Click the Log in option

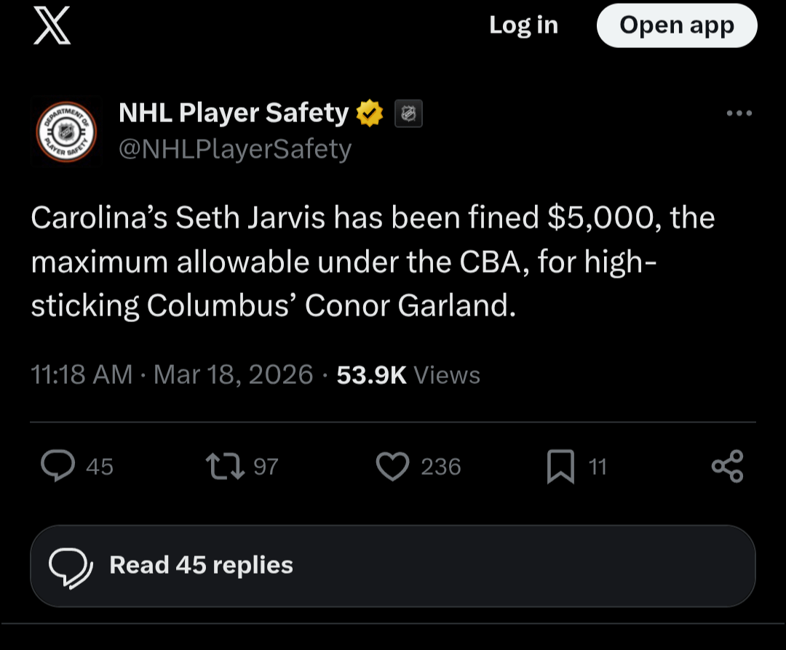[x=523, y=25]
